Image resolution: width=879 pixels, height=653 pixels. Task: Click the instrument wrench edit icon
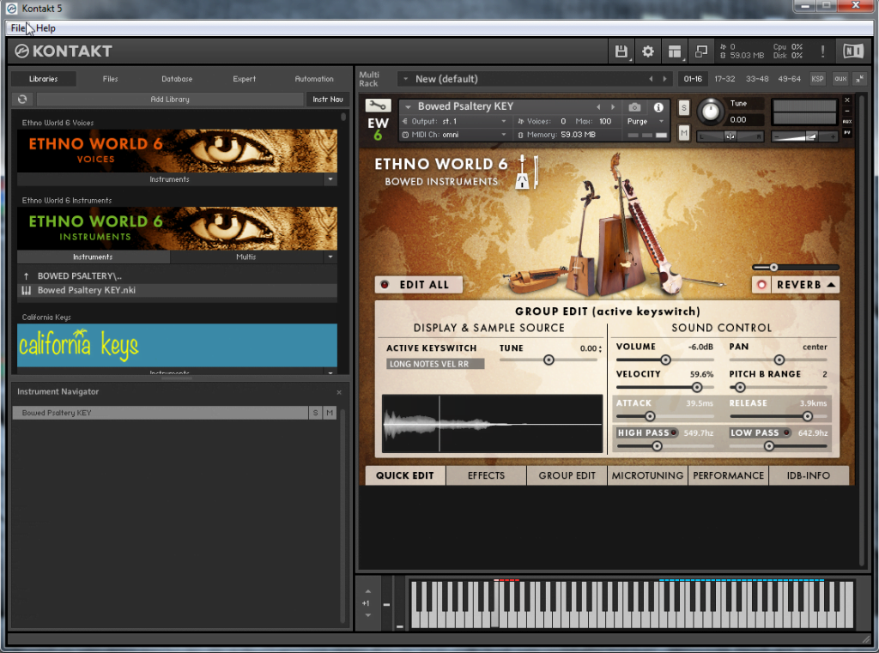tap(378, 106)
